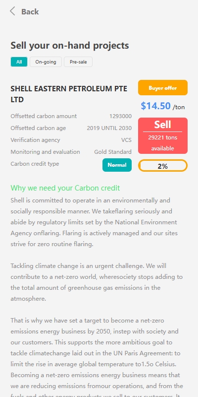Click the orange Buyer offer button

click(x=163, y=88)
